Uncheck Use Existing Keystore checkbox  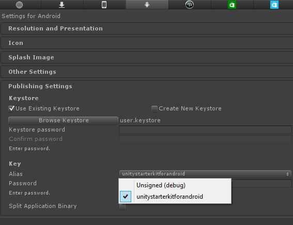point(11,108)
